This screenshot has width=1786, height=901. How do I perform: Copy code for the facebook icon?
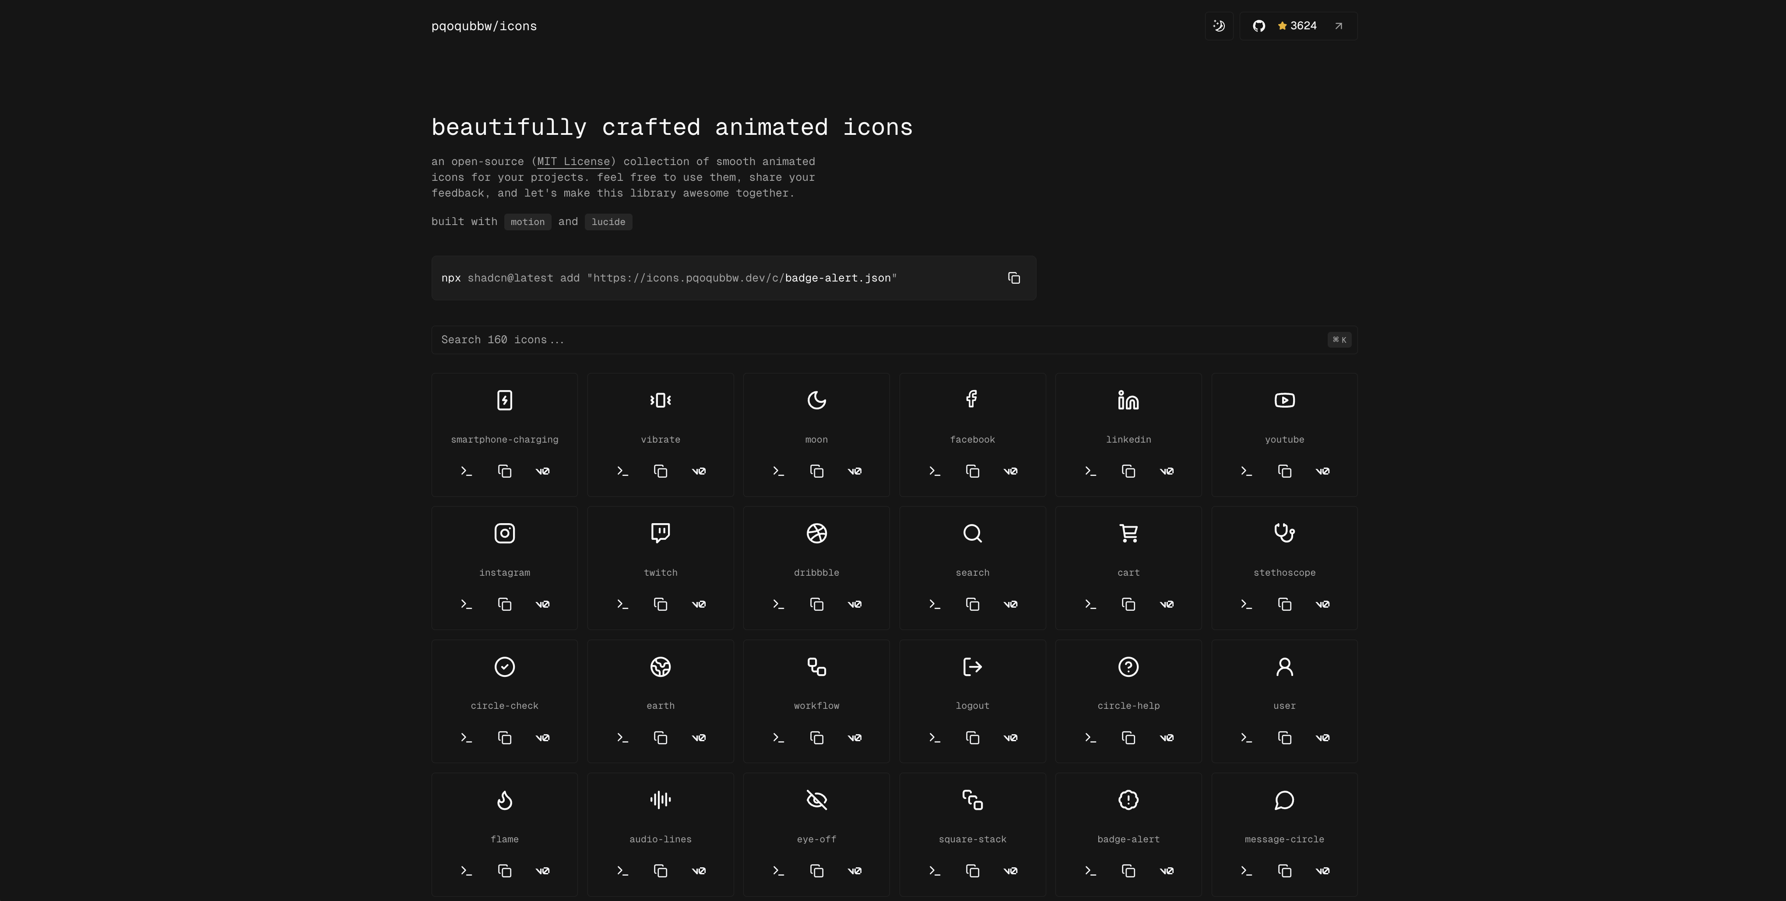click(x=973, y=472)
